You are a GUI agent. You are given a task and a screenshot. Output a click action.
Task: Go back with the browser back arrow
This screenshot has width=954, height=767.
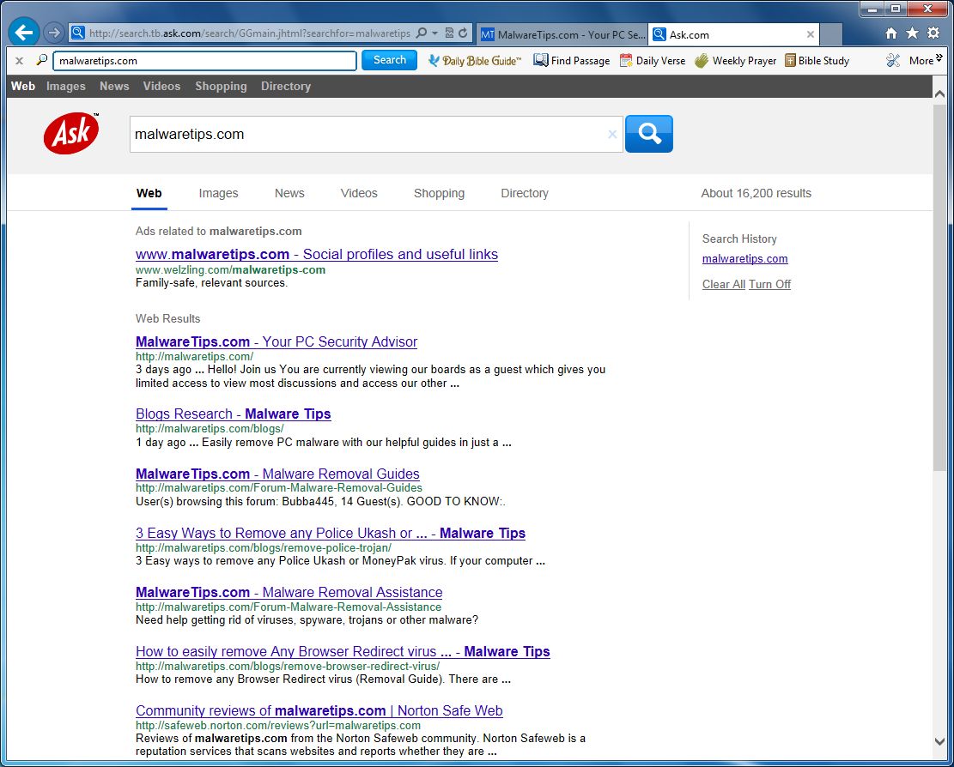(24, 33)
